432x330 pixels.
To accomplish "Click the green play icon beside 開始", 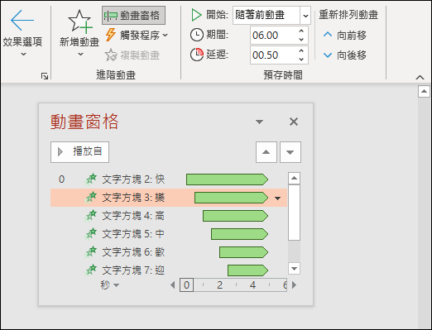I will tap(196, 15).
